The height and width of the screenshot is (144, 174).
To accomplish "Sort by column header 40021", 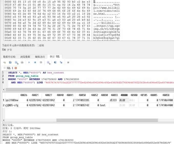I will point(35,95).
